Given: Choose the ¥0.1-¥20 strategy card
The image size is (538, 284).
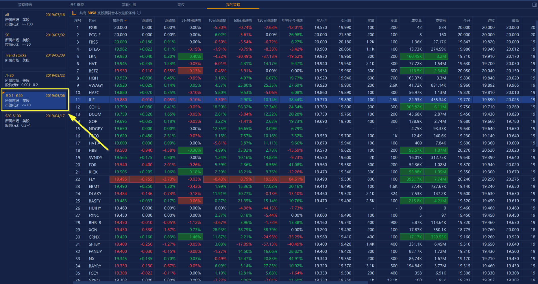Looking at the screenshot, I should tap(35, 100).
